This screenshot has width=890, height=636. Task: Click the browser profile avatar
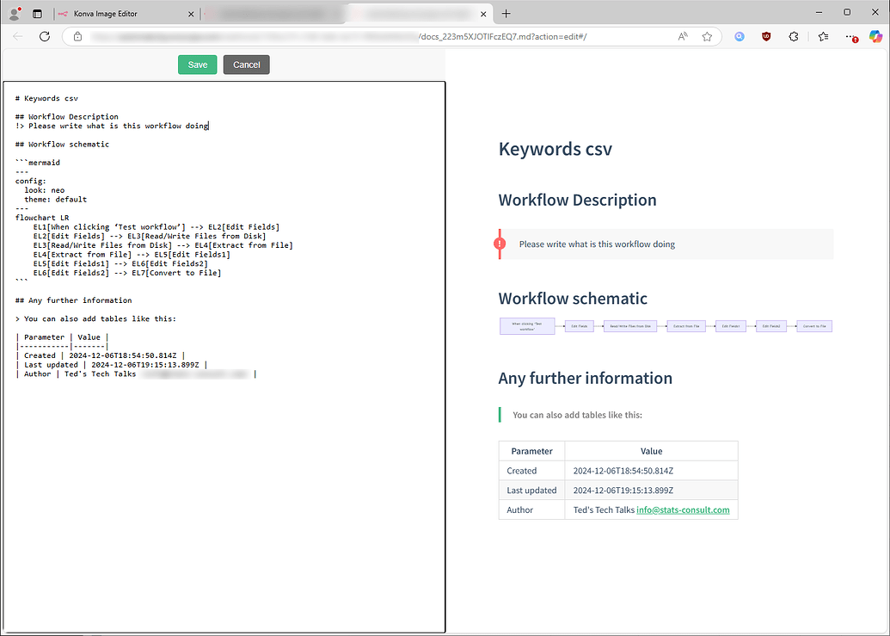click(13, 13)
